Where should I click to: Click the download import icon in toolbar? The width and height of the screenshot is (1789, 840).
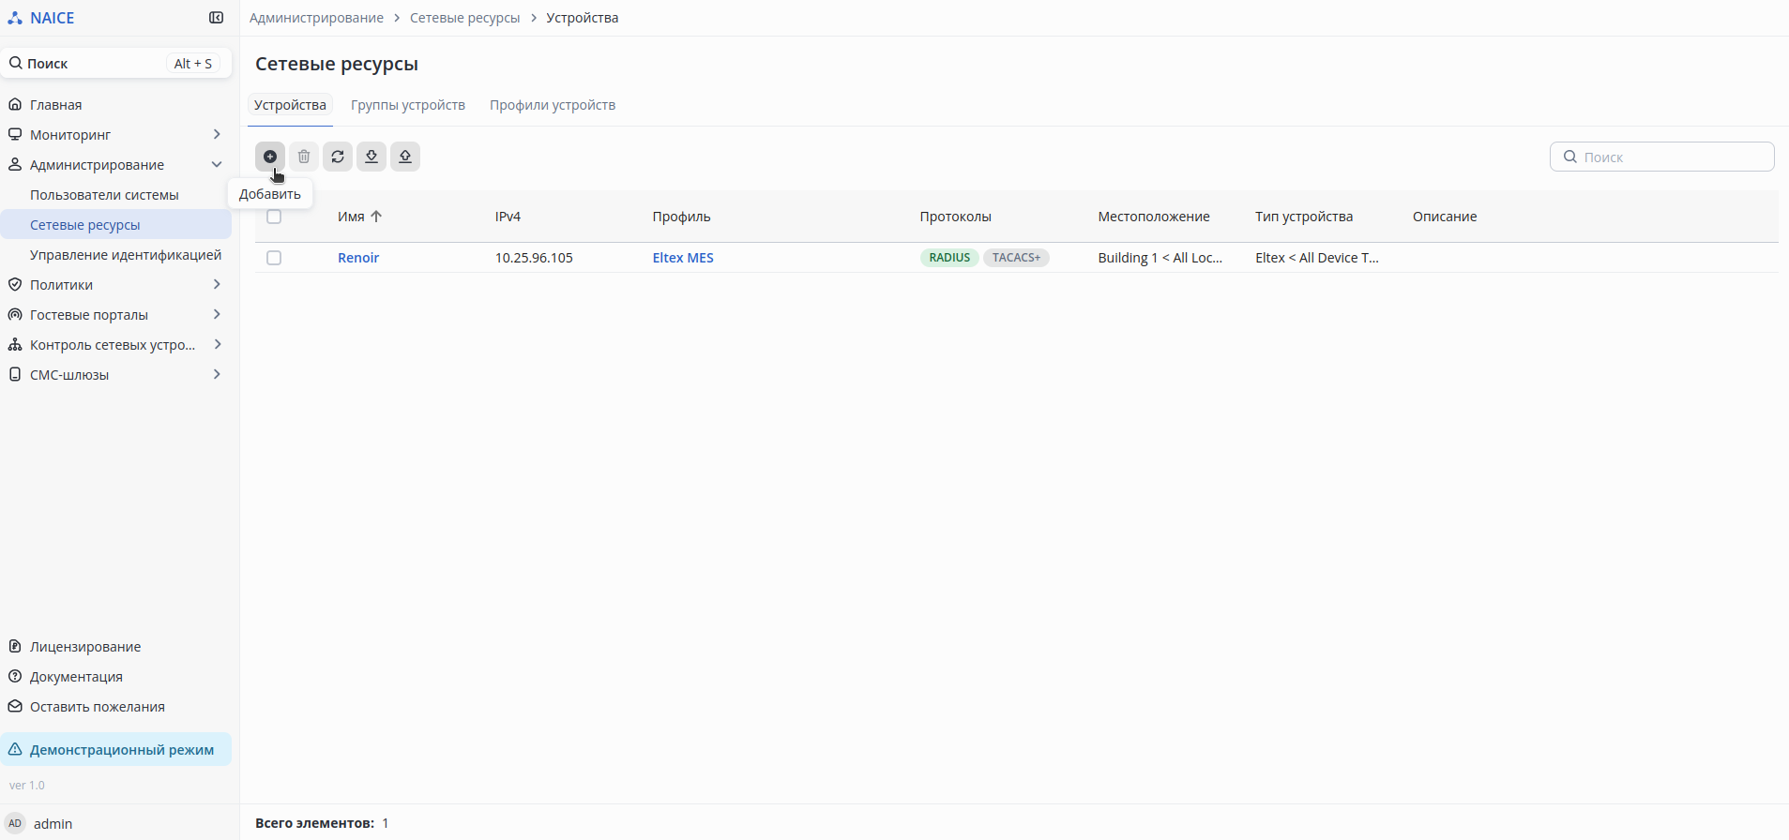(x=371, y=157)
